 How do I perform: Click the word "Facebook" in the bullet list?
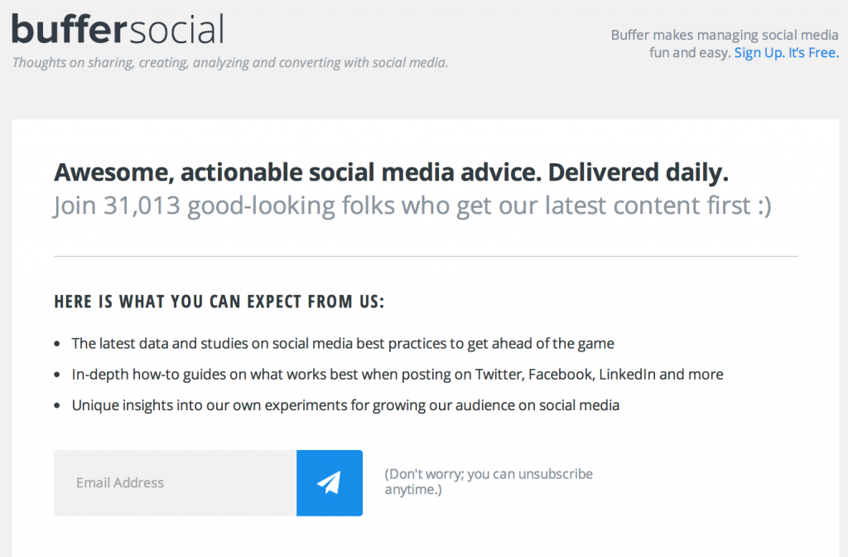tap(560, 375)
